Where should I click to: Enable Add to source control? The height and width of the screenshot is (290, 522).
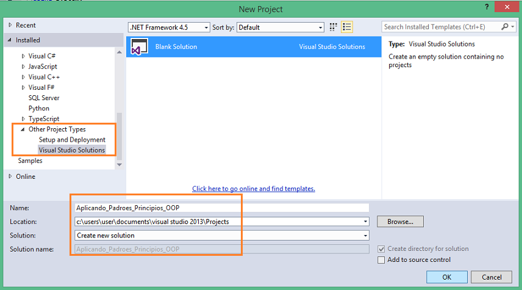(x=381, y=260)
